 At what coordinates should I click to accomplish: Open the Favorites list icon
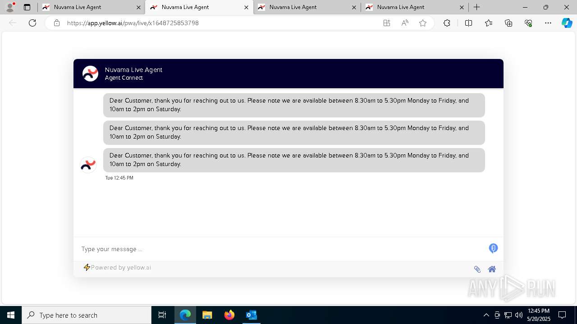pos(489,23)
